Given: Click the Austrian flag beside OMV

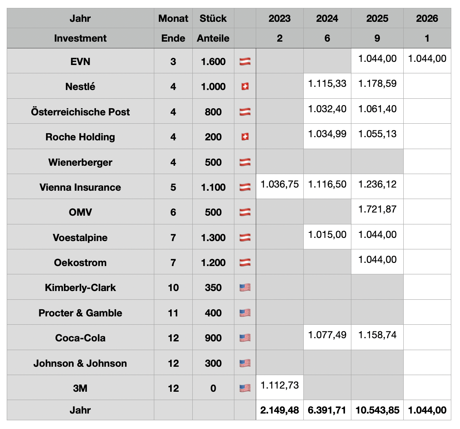Looking at the screenshot, I should tap(245, 212).
